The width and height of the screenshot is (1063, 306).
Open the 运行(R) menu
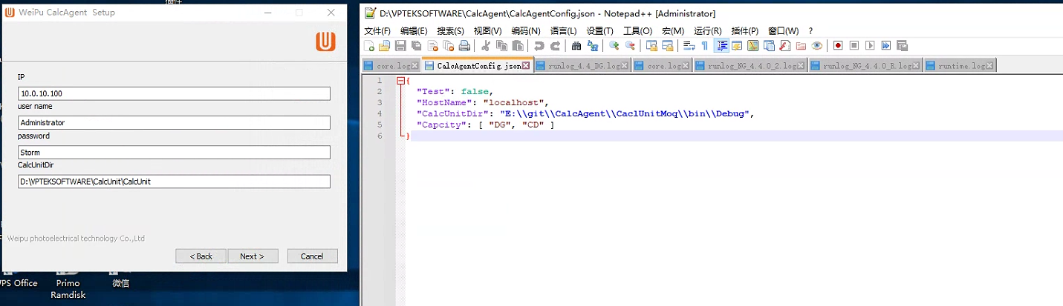pyautogui.click(x=707, y=30)
